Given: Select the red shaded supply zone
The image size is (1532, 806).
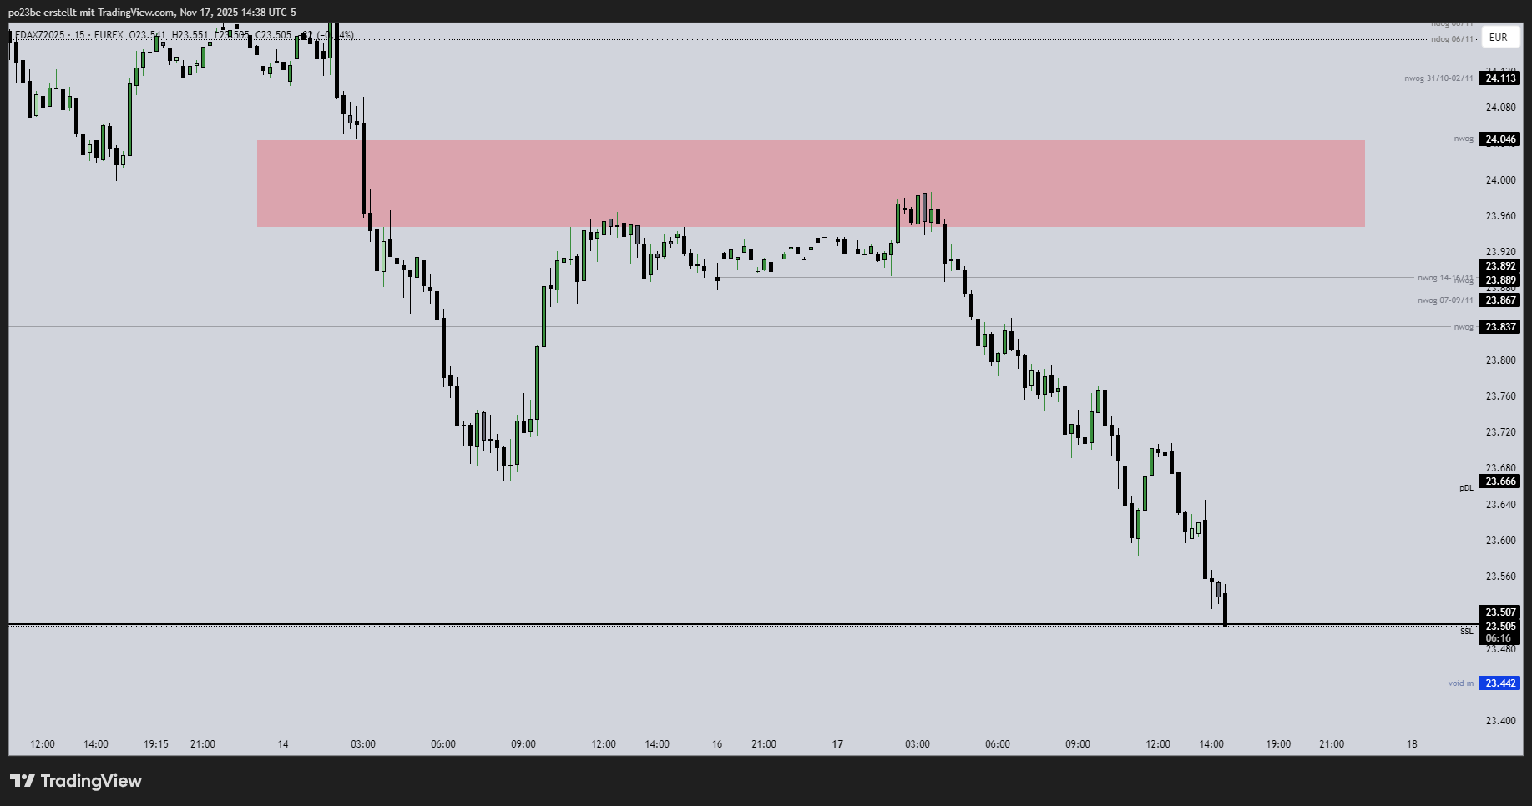Looking at the screenshot, I should coord(810,183).
